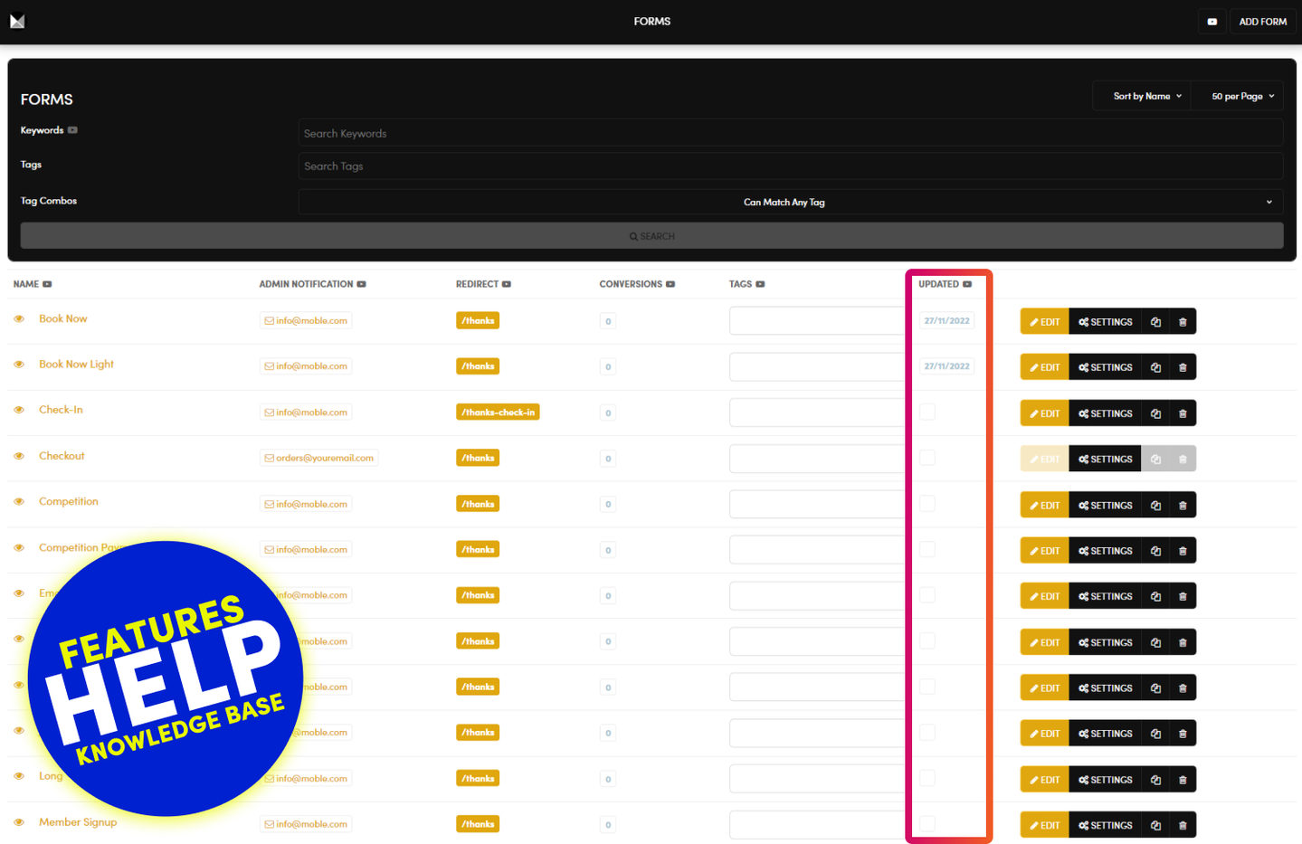This screenshot has width=1302, height=844.
Task: Delete the Book Now Light form
Action: [1183, 367]
